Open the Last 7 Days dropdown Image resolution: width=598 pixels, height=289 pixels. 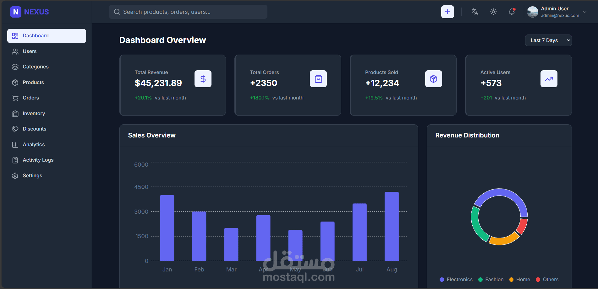coord(548,40)
